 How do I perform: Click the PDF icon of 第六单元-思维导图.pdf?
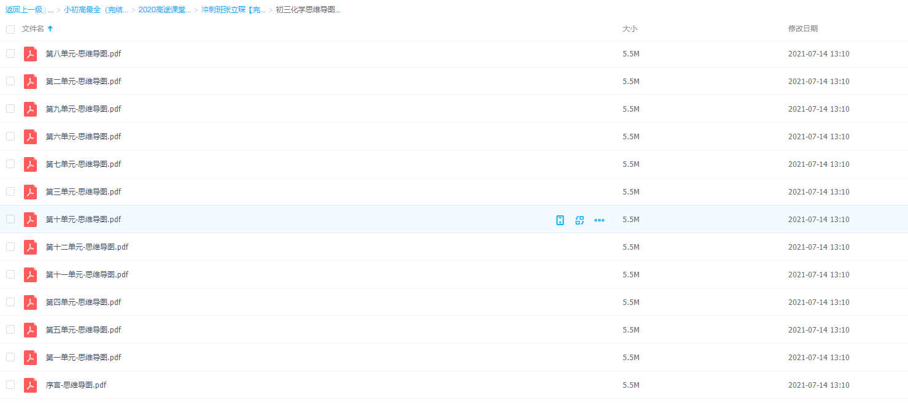(x=30, y=137)
